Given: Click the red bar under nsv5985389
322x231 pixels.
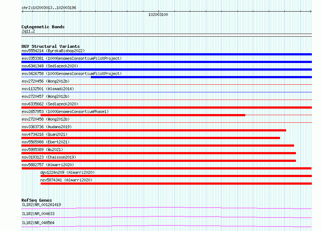Looking at the screenshot, I should (158, 153).
